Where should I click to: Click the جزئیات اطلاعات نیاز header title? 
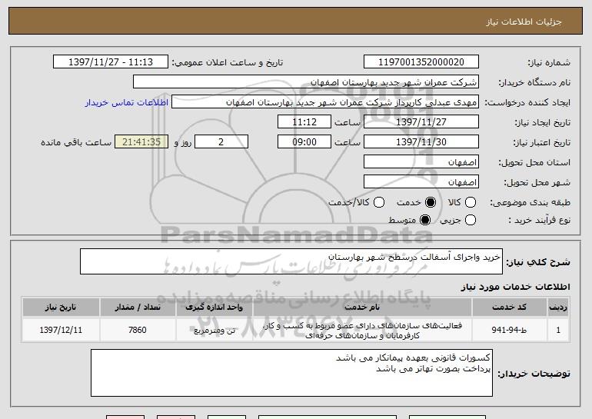[524, 22]
